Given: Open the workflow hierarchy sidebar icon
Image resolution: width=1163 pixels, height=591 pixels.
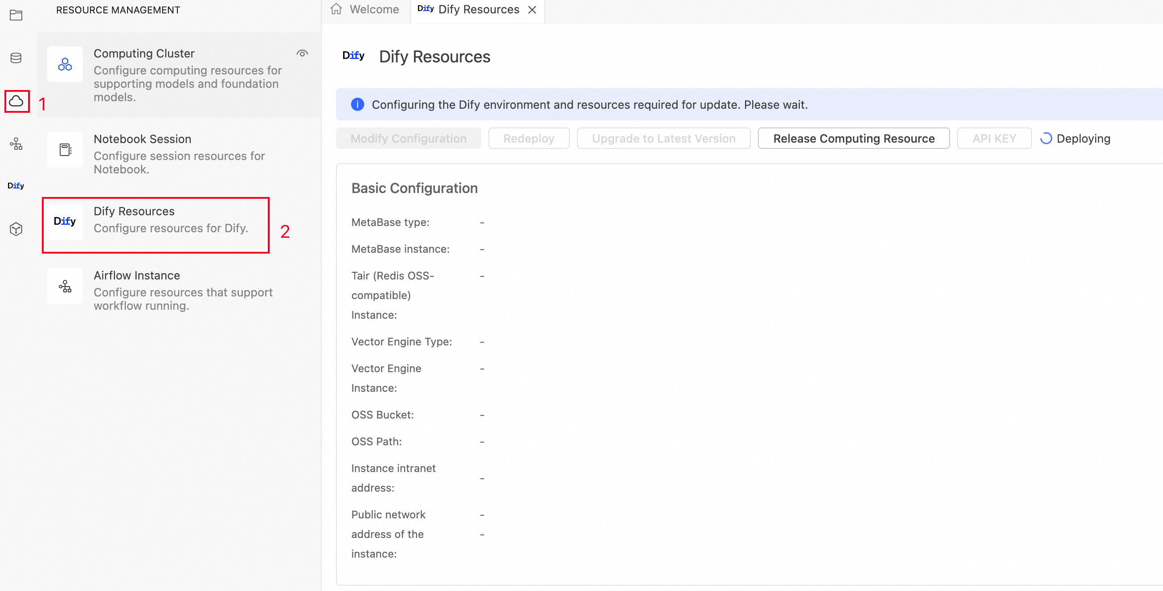Looking at the screenshot, I should pos(16,144).
